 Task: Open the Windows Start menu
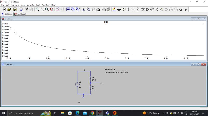[x=4, y=113]
